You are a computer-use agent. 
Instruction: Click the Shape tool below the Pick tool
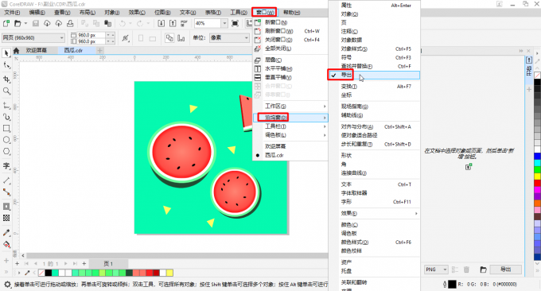tap(6, 65)
